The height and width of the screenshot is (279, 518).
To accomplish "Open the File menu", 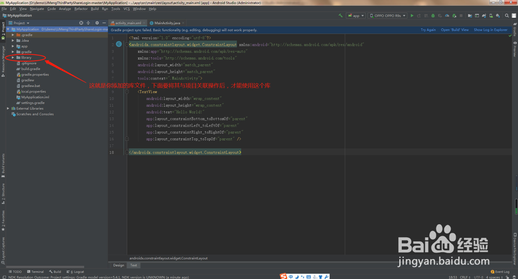I will (4, 9).
